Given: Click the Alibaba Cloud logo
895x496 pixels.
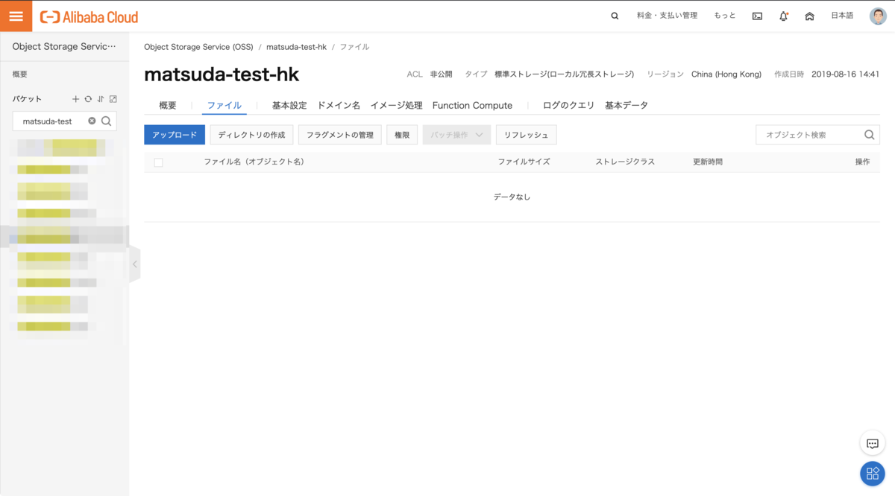Looking at the screenshot, I should tap(89, 16).
